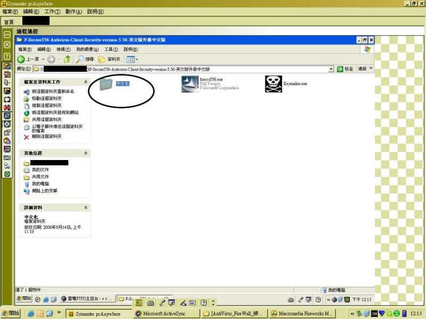Screen dimensions: 426x319
Task: Open 網路上的芳鄰 link
Action: (x=45, y=191)
